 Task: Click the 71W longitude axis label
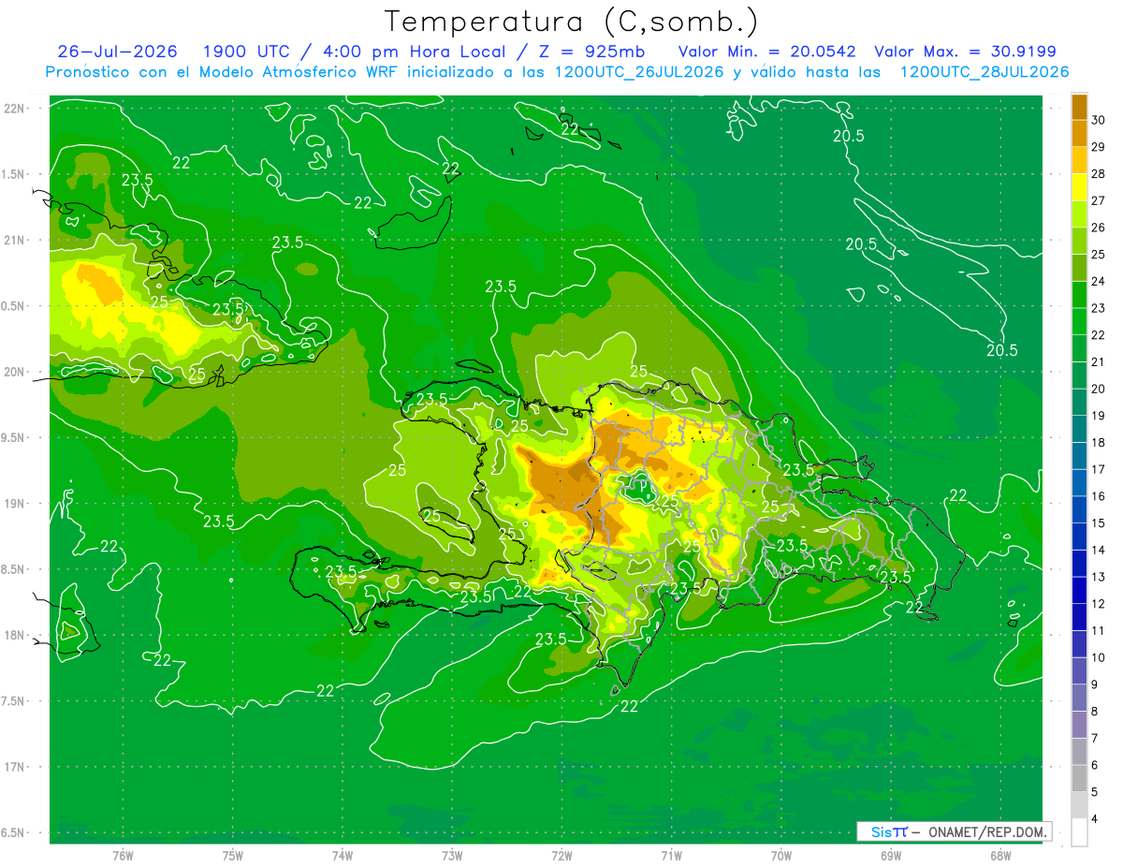(671, 855)
